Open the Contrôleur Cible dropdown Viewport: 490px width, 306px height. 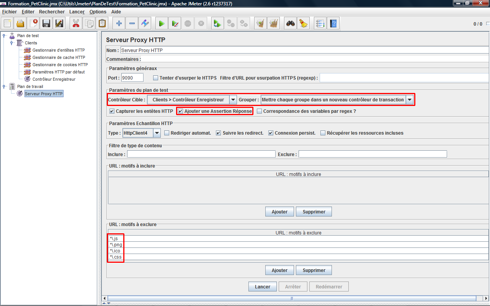pos(233,100)
